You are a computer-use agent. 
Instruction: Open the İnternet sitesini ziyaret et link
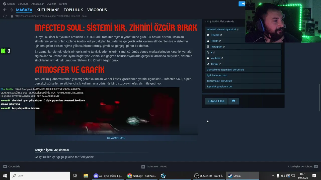click(222, 29)
